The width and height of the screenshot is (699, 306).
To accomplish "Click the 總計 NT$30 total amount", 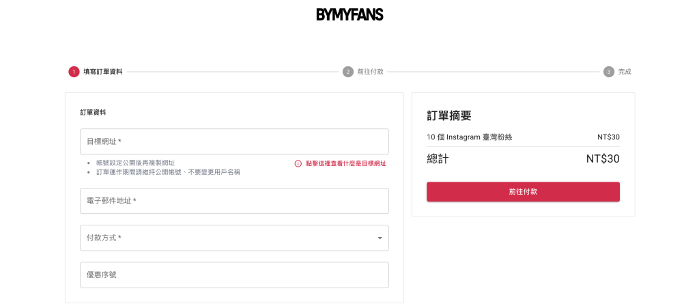I will 603,158.
